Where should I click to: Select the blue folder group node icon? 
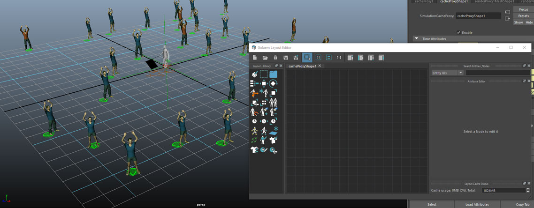[273, 74]
